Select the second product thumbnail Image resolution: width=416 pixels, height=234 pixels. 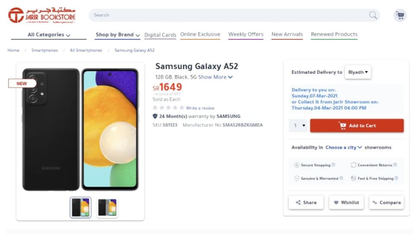click(107, 207)
